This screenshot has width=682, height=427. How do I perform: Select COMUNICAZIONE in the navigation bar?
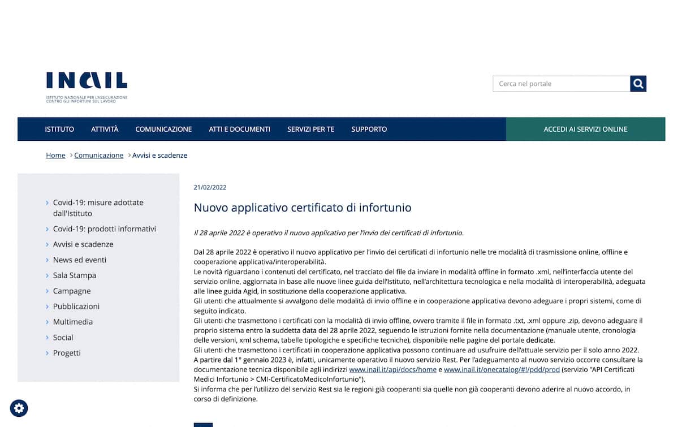tap(163, 129)
